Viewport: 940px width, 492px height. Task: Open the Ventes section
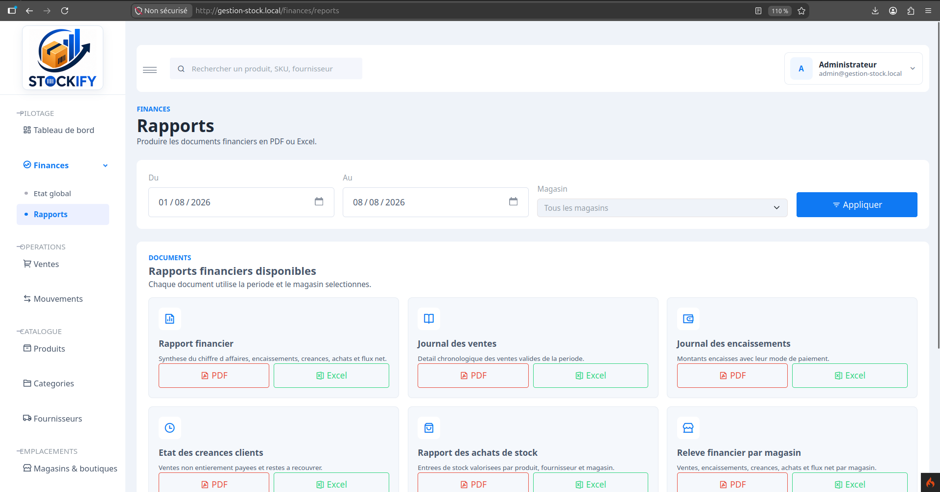[41, 264]
